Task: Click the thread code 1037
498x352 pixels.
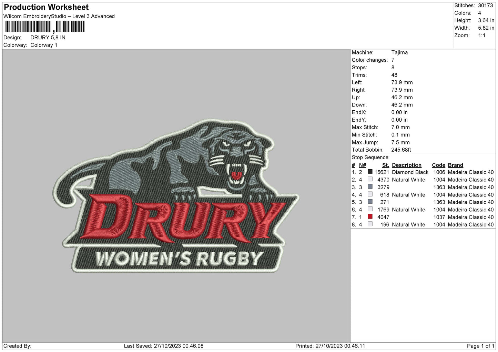Action: point(439,217)
